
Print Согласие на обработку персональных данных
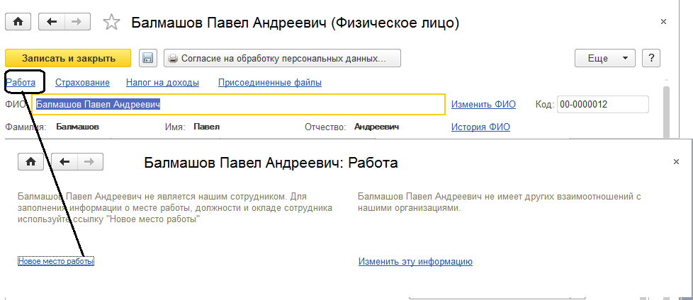[x=283, y=58]
